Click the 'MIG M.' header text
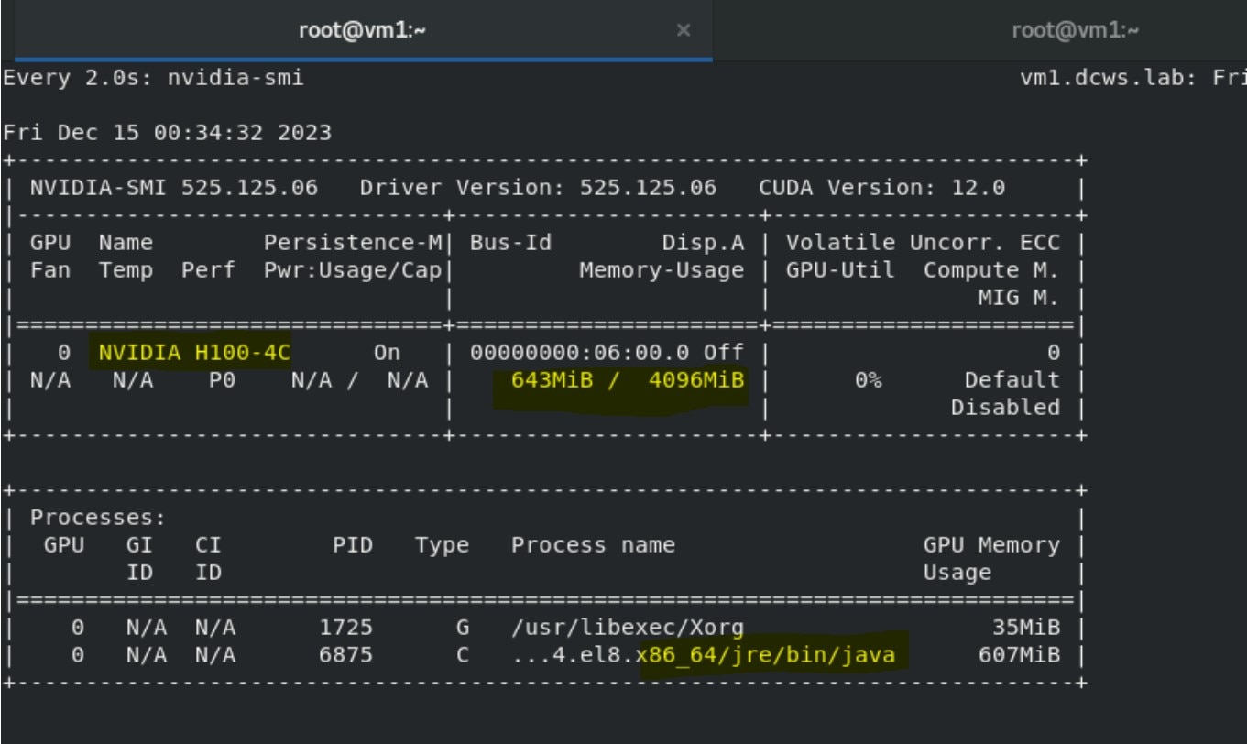The image size is (1247, 744). [x=1019, y=298]
